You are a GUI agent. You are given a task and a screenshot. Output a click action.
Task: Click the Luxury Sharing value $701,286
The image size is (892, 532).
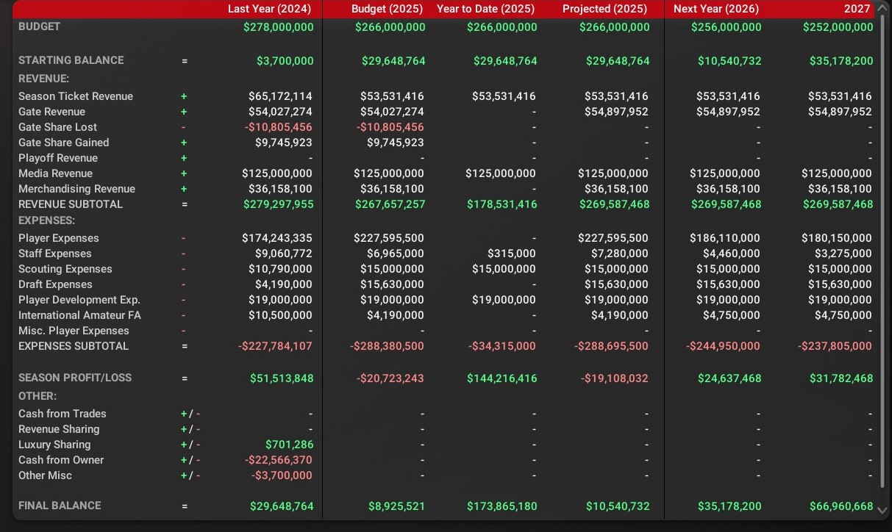coord(288,445)
